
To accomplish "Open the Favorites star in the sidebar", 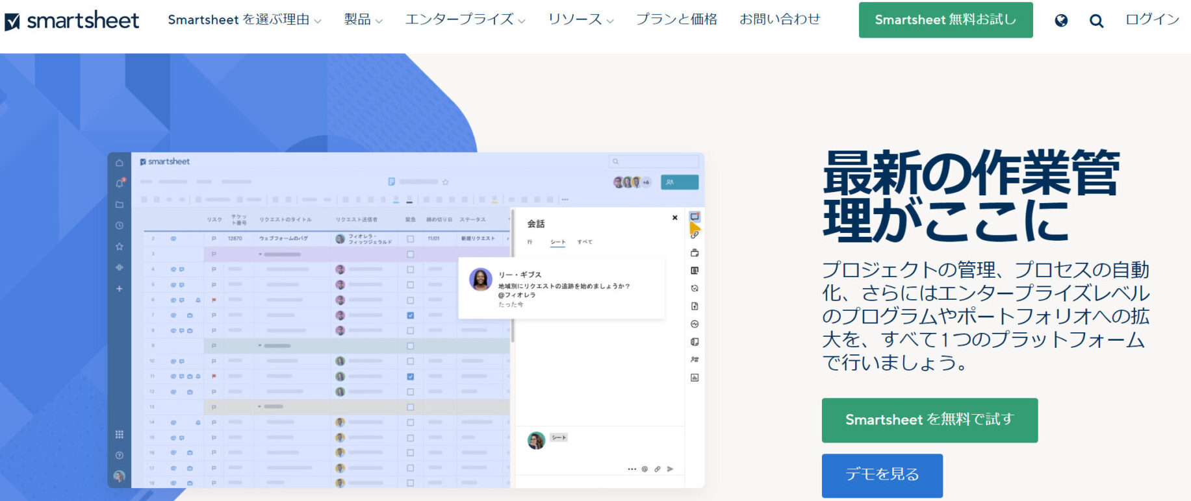I will (x=120, y=247).
